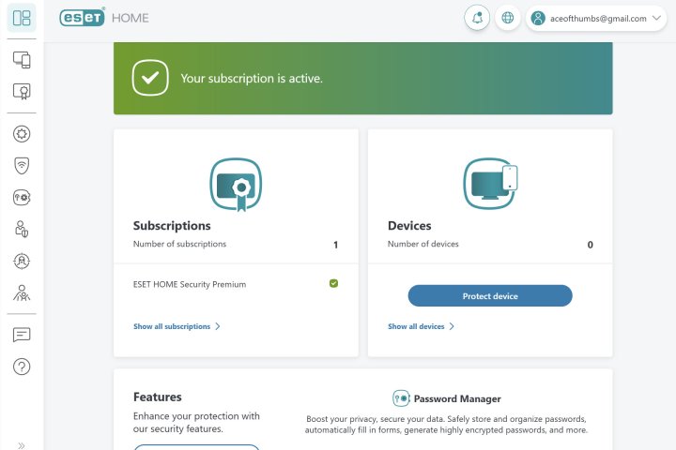
Task: Click the subscription active checkmark box
Action: pyautogui.click(x=150, y=79)
